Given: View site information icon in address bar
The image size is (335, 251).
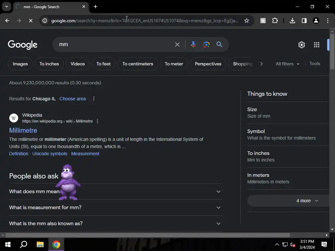Looking at the screenshot, I should tap(44, 21).
